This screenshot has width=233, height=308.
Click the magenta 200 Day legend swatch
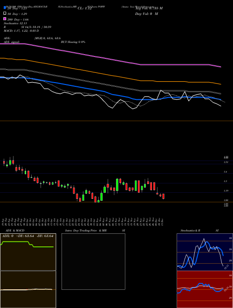[x=5, y=19]
